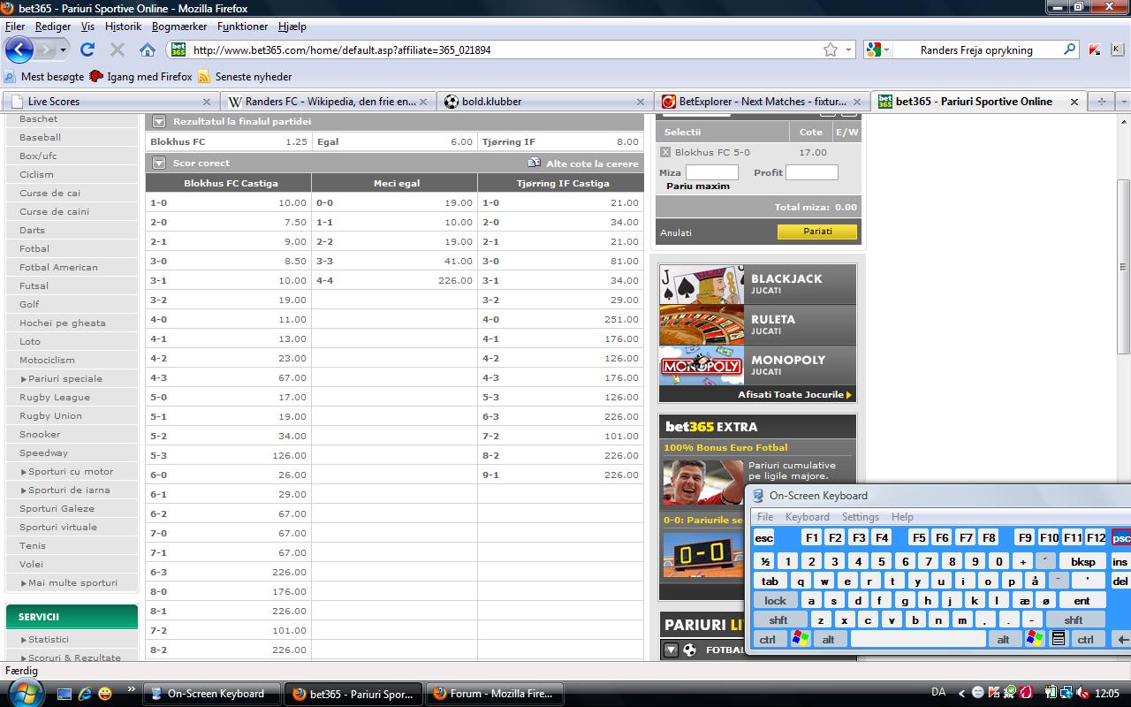This screenshot has height=707, width=1131.
Task: Pick Tjørring IF 1-0 at odds 21.00
Action: 561,202
